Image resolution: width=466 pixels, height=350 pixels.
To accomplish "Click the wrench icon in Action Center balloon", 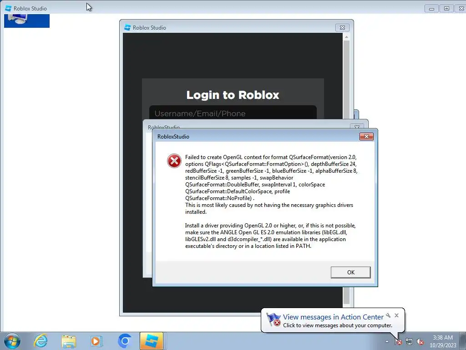I will tap(388, 315).
